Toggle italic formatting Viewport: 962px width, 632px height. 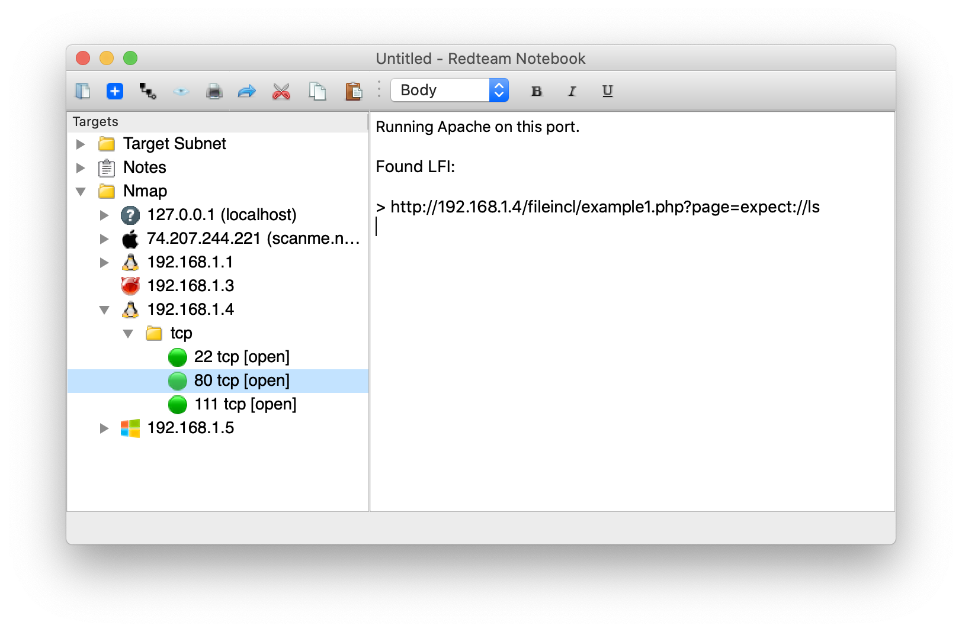572,91
